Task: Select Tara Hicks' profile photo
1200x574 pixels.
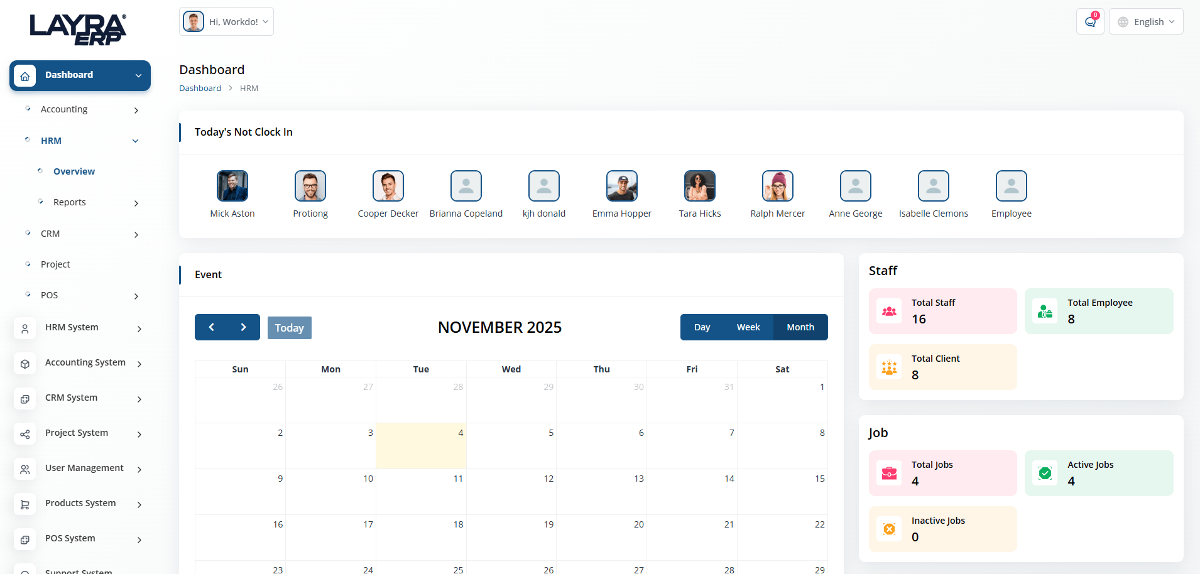Action: [x=700, y=186]
